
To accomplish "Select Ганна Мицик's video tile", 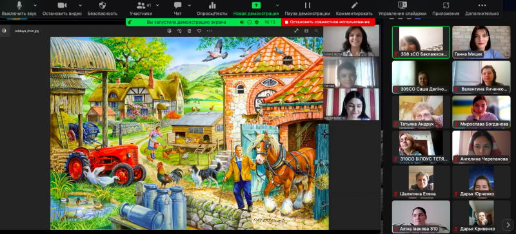I will point(481,42).
